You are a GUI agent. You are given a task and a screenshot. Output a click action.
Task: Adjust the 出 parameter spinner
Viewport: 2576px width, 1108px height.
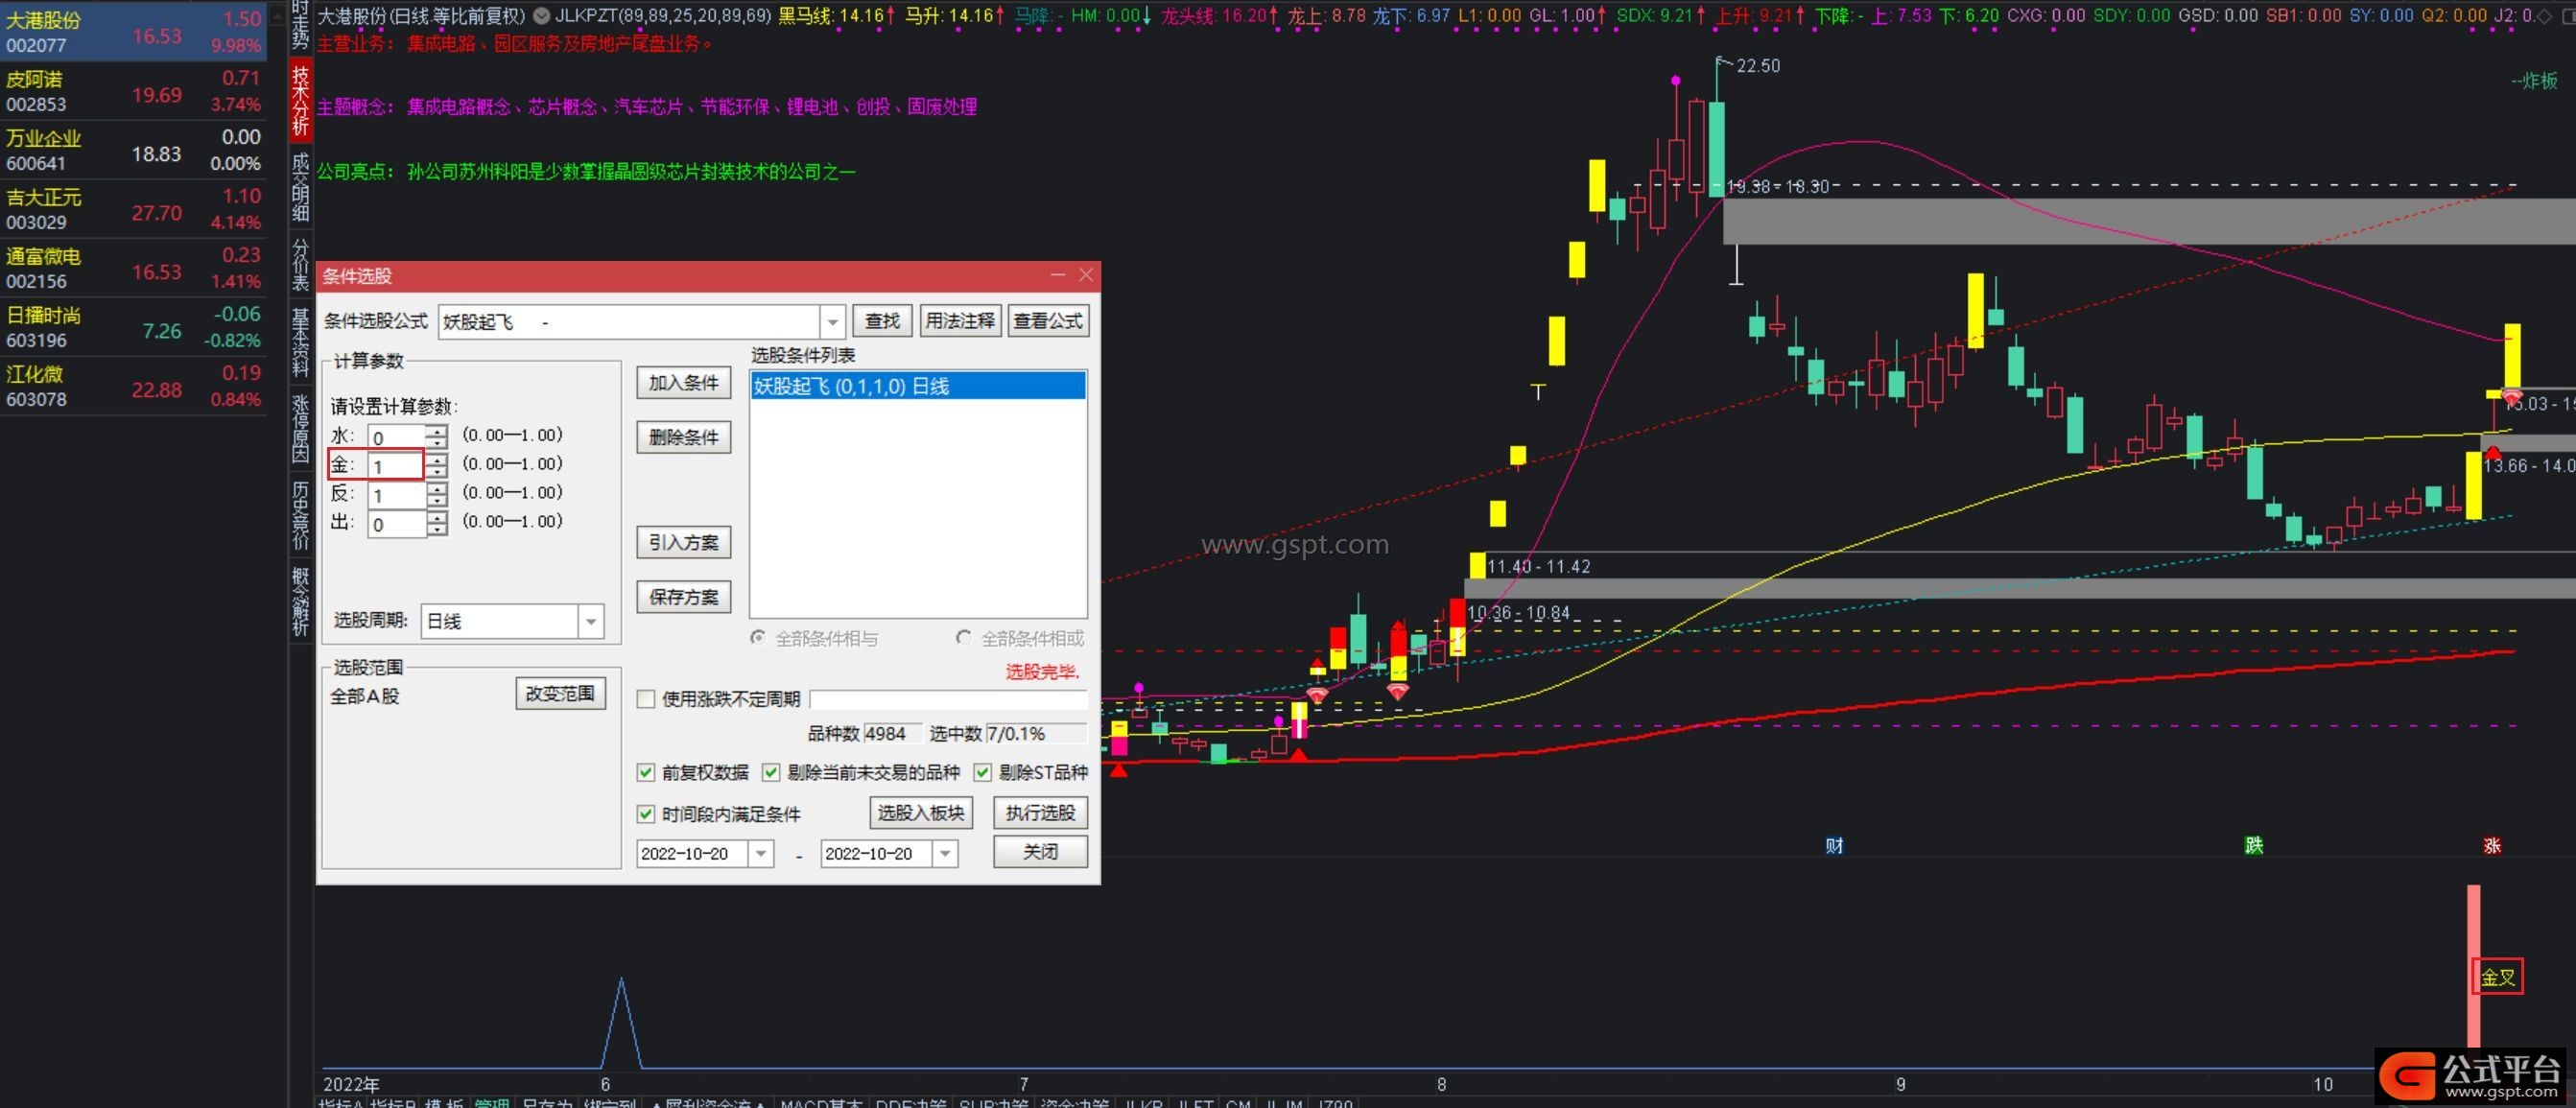click(x=437, y=523)
